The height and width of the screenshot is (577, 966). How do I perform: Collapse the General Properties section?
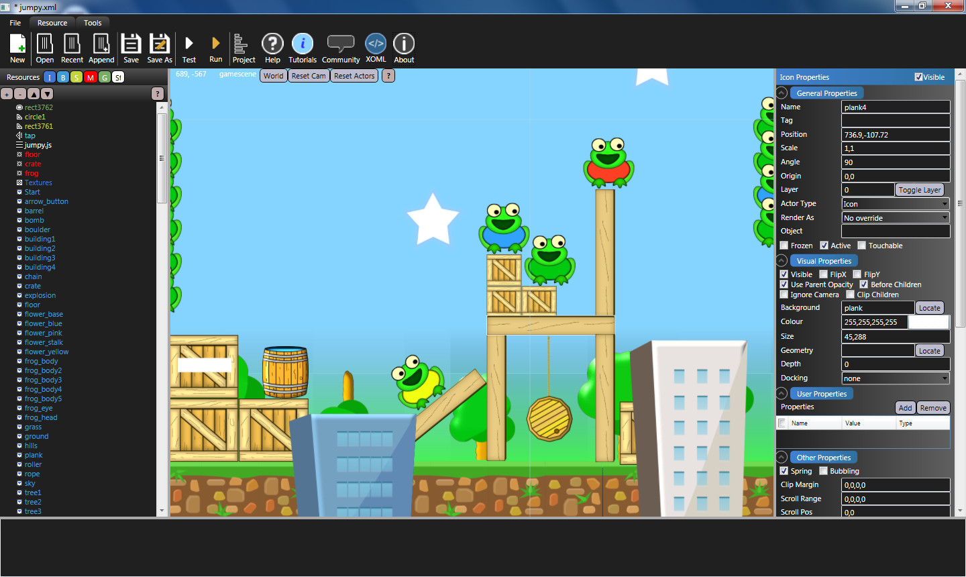(781, 93)
